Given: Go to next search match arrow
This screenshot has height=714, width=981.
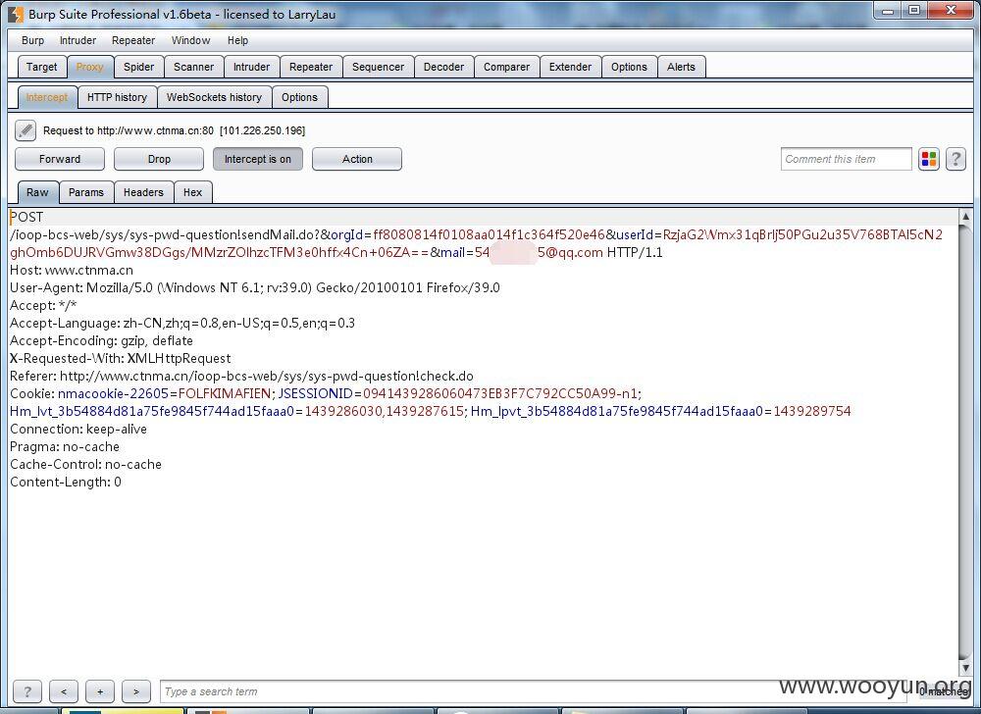Looking at the screenshot, I should pyautogui.click(x=136, y=691).
